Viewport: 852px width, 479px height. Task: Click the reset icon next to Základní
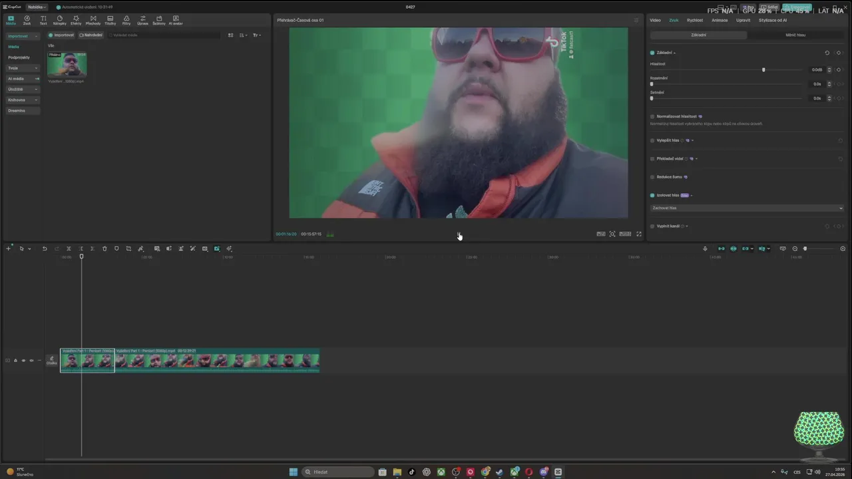point(827,53)
